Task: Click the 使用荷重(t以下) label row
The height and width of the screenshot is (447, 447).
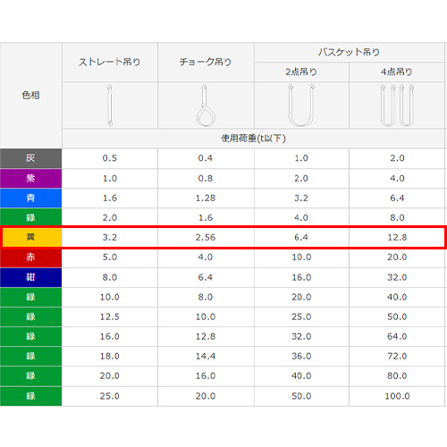Action: (253, 139)
